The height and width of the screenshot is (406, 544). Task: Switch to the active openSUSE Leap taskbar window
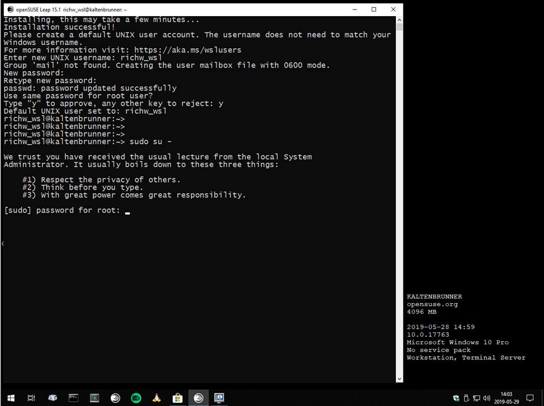[198, 398]
